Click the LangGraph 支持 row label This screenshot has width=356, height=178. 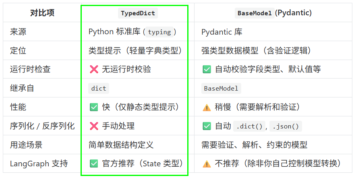pos(39,164)
